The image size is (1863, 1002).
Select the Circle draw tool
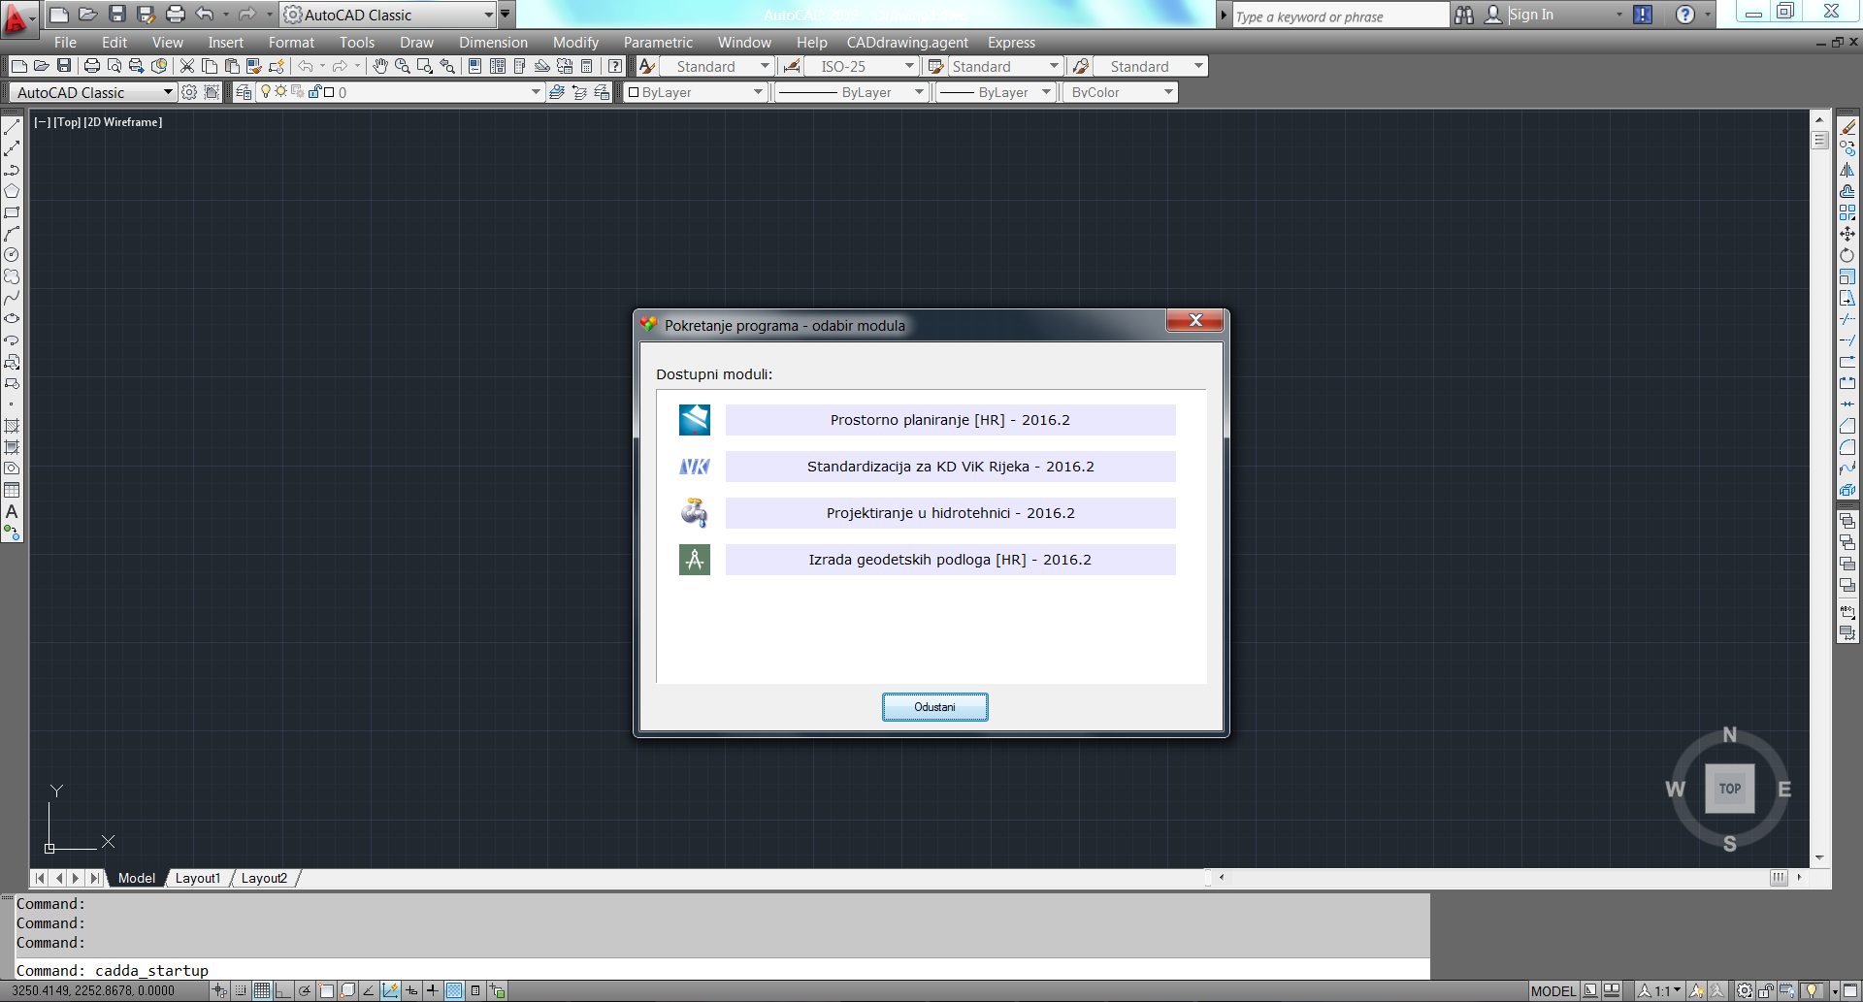pyautogui.click(x=12, y=255)
